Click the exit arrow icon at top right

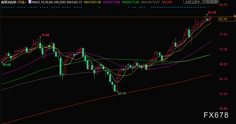217,2
